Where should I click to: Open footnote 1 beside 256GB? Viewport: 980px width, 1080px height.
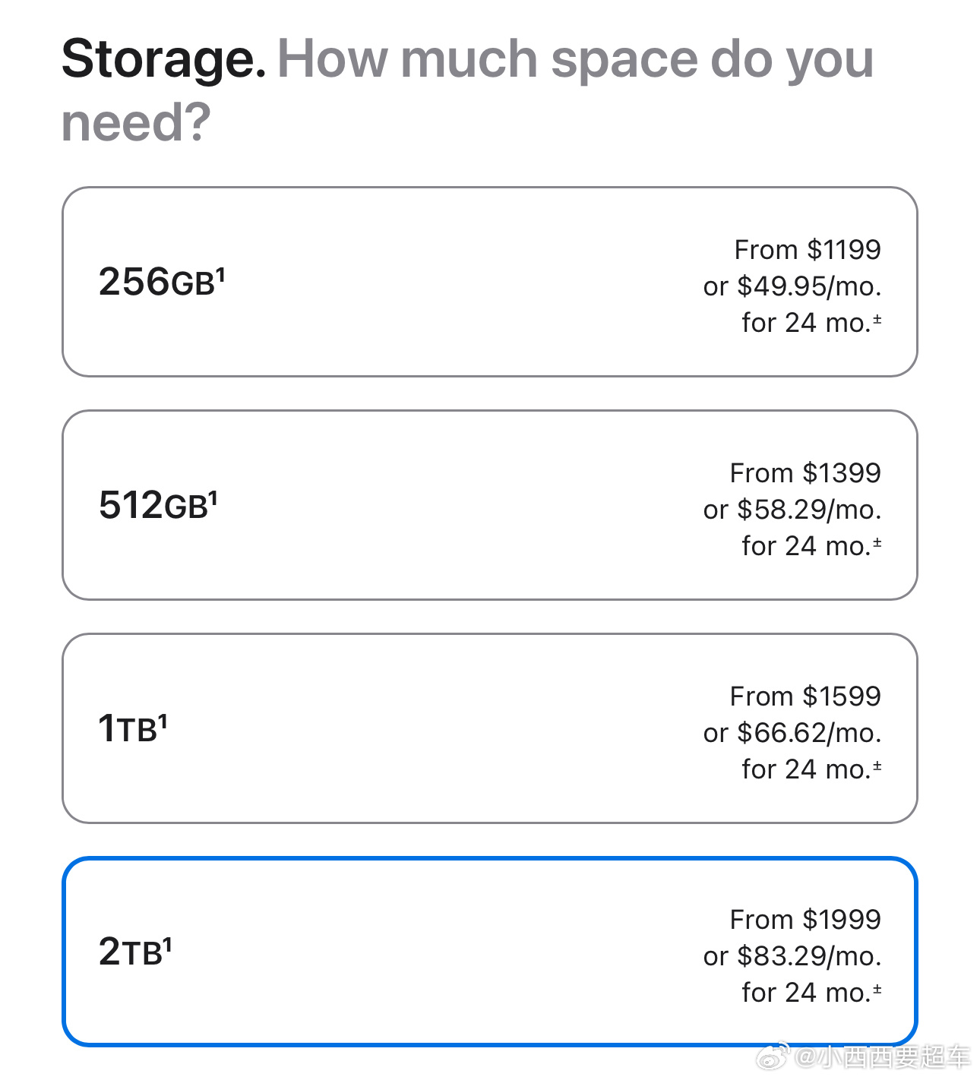point(221,274)
